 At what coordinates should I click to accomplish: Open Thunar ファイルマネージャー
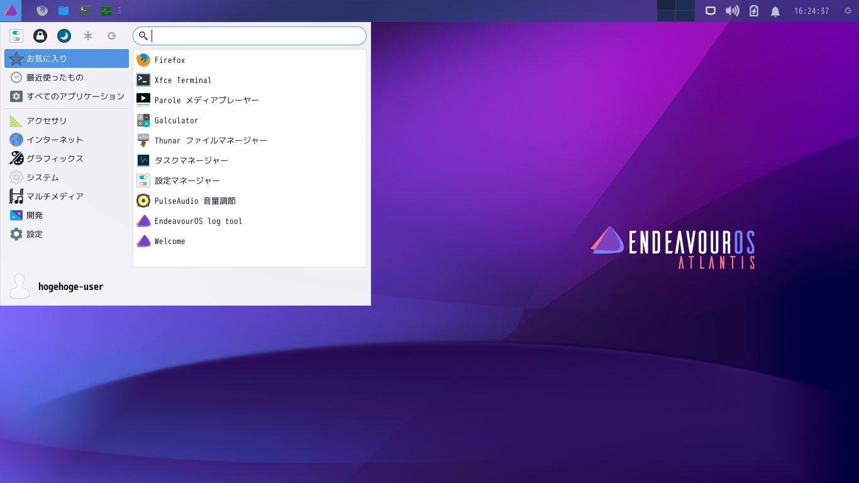tap(250, 141)
